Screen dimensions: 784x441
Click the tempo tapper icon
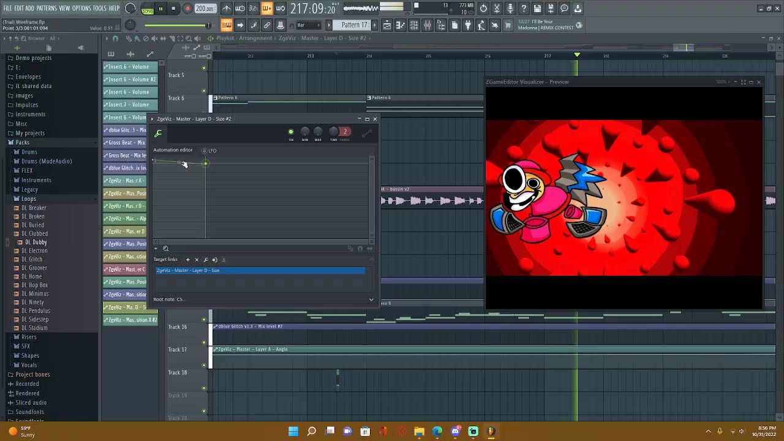(481, 25)
